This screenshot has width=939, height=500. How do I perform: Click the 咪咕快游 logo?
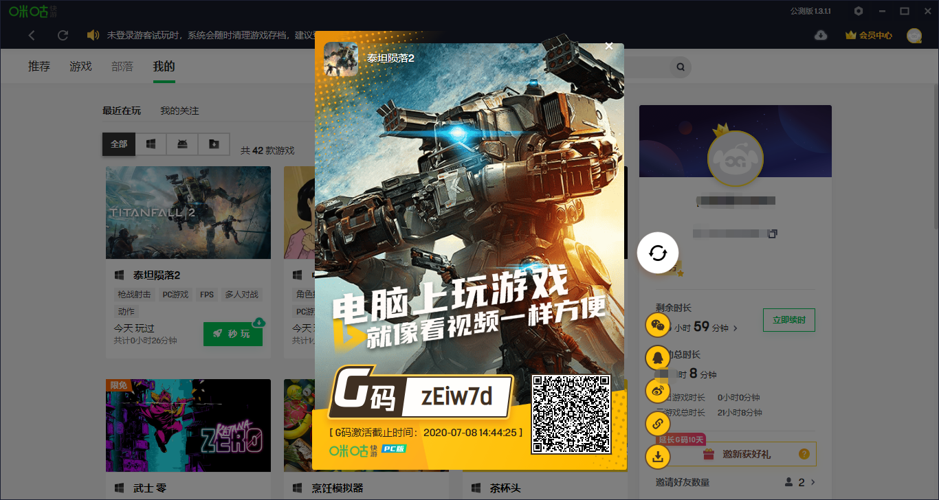pos(33,11)
